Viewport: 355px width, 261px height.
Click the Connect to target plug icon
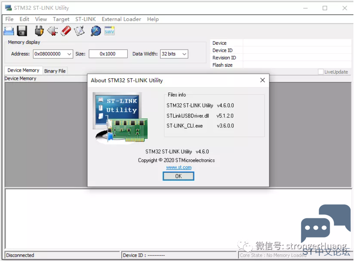[39, 31]
